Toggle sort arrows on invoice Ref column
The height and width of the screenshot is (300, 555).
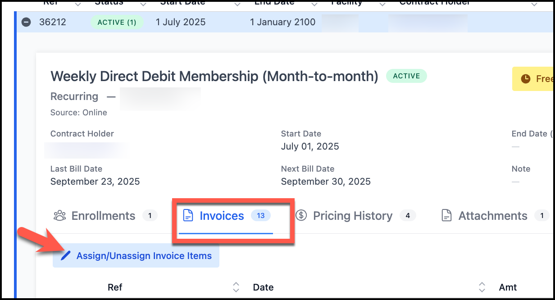[x=236, y=287]
